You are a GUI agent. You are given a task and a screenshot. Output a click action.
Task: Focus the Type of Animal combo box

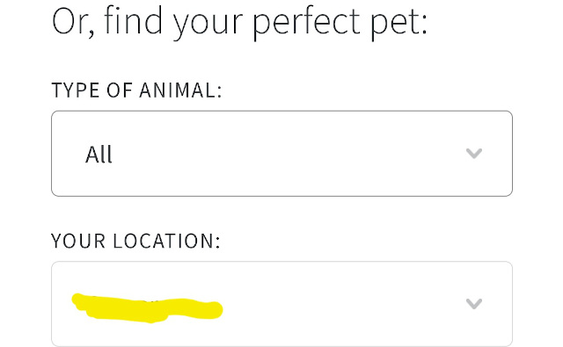point(281,154)
